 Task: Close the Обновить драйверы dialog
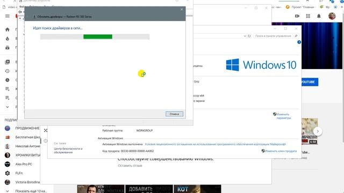click(182, 10)
